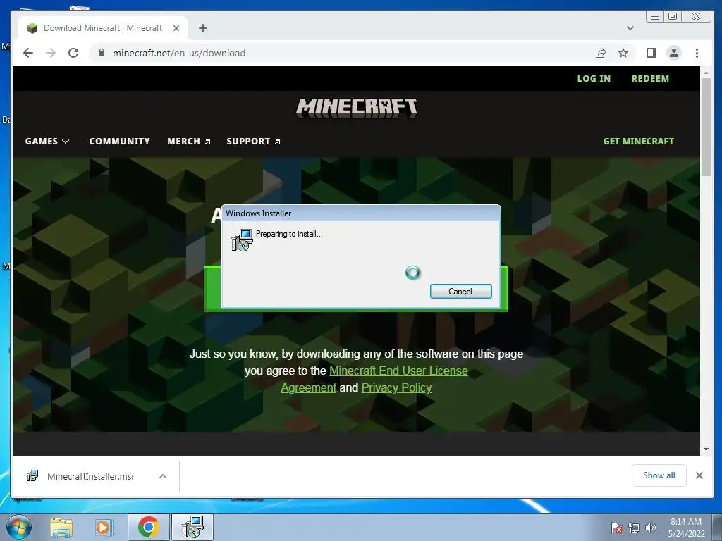The height and width of the screenshot is (541, 722).
Task: Reload the Minecraft download page
Action: (73, 53)
